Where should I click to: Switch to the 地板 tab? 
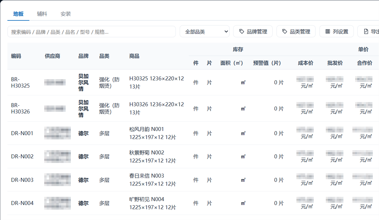pyautogui.click(x=18, y=14)
